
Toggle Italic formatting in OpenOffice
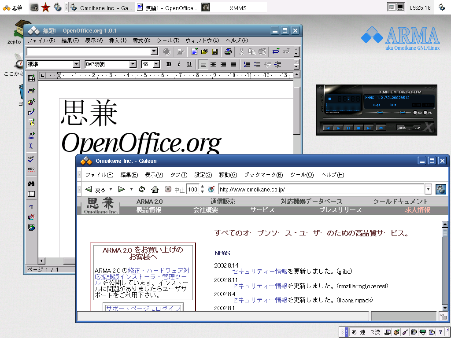179,64
